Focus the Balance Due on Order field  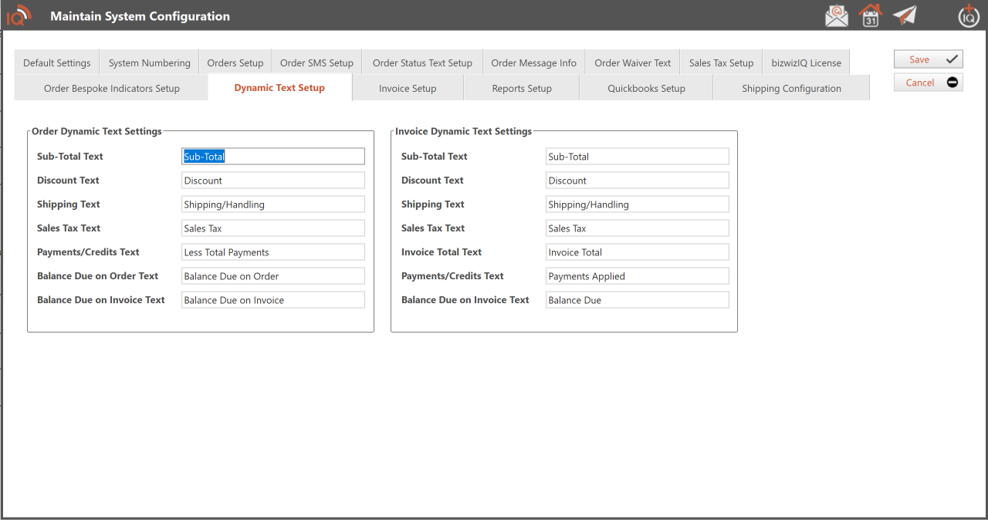272,276
